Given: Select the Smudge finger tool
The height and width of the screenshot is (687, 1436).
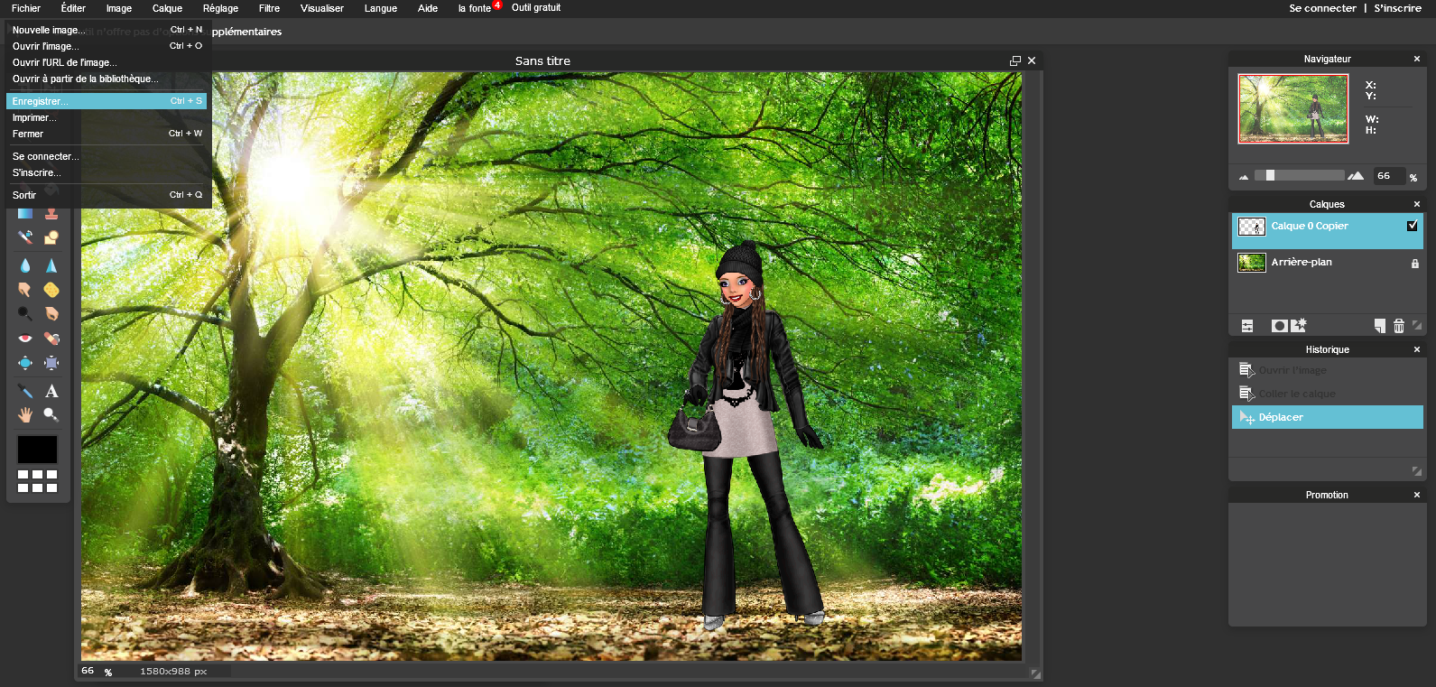Looking at the screenshot, I should 25,290.
